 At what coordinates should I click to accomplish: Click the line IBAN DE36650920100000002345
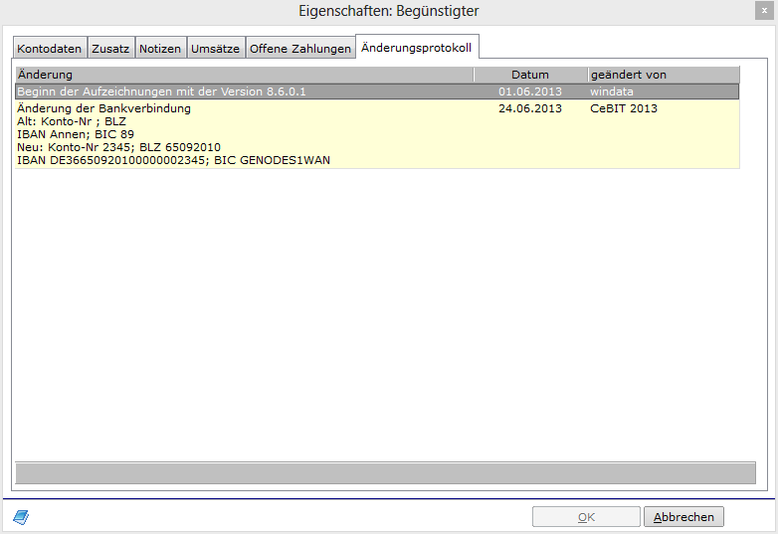point(173,160)
